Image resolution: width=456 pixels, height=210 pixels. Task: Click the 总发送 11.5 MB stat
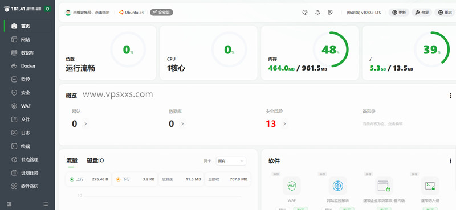pos(181,179)
